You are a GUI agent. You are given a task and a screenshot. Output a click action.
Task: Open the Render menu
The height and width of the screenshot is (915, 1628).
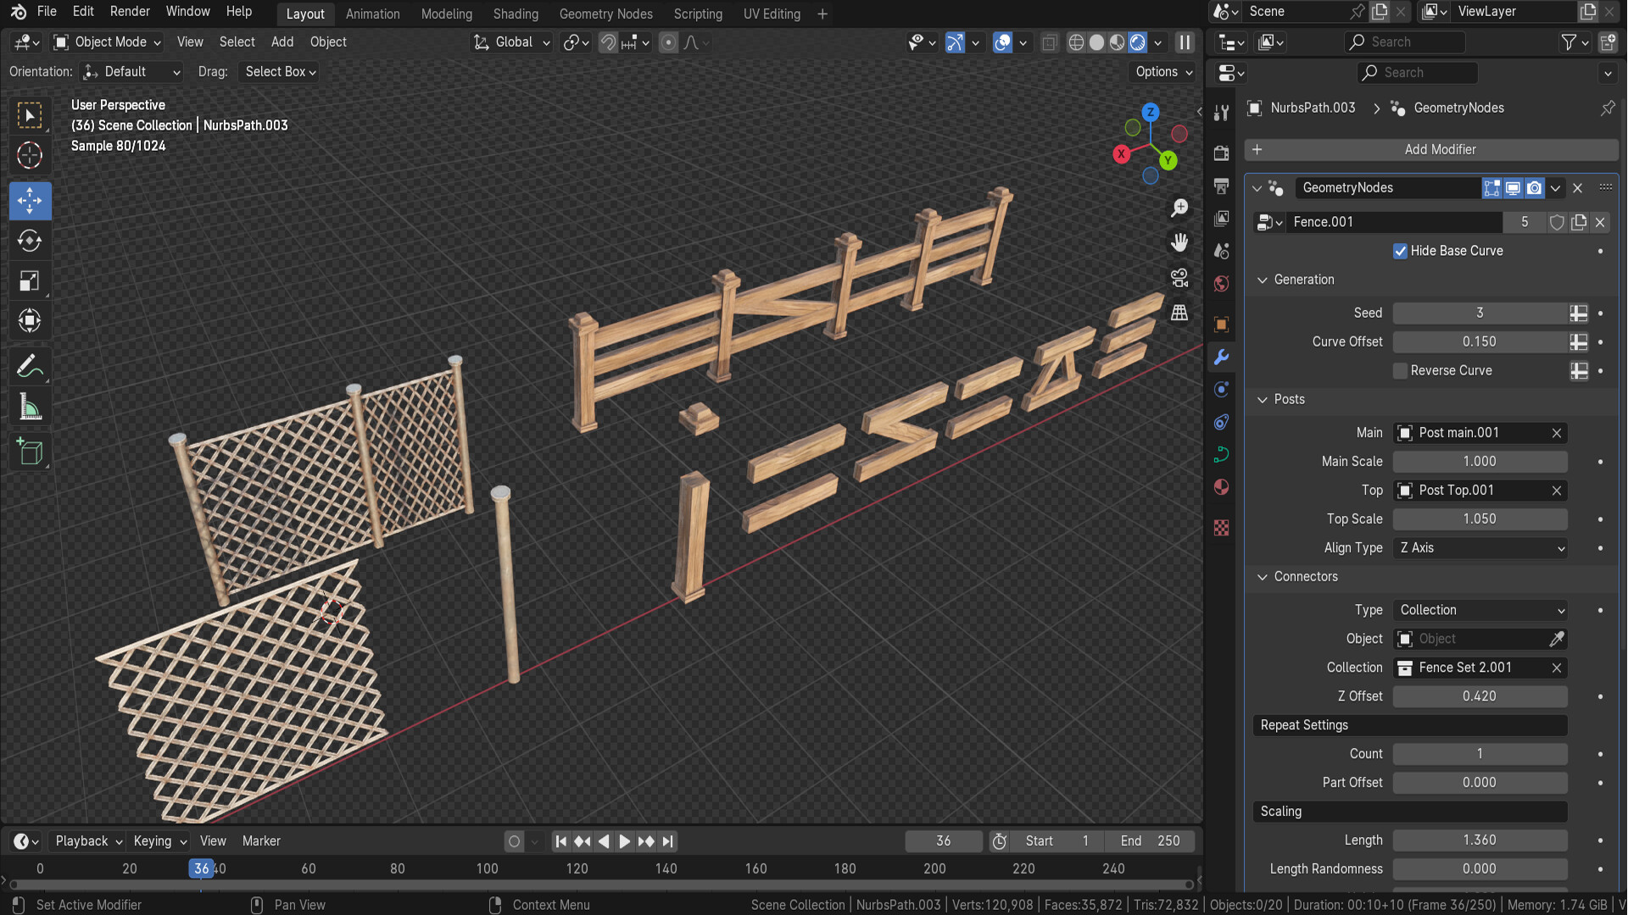130,11
